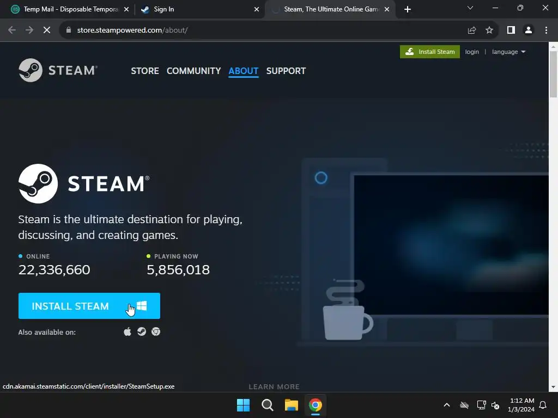Open taskbar Search
The height and width of the screenshot is (418, 558).
[x=267, y=405]
